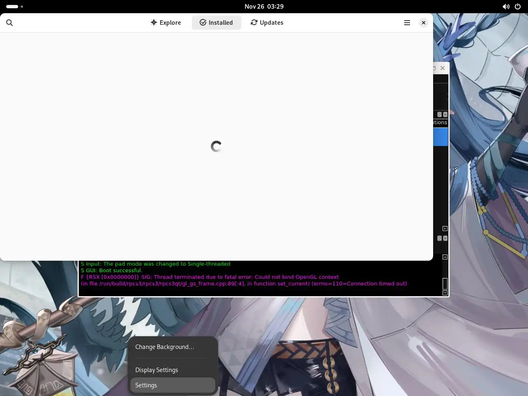The image size is (528, 396).
Task: Choose Change Background… from context menu
Action: tap(173, 347)
